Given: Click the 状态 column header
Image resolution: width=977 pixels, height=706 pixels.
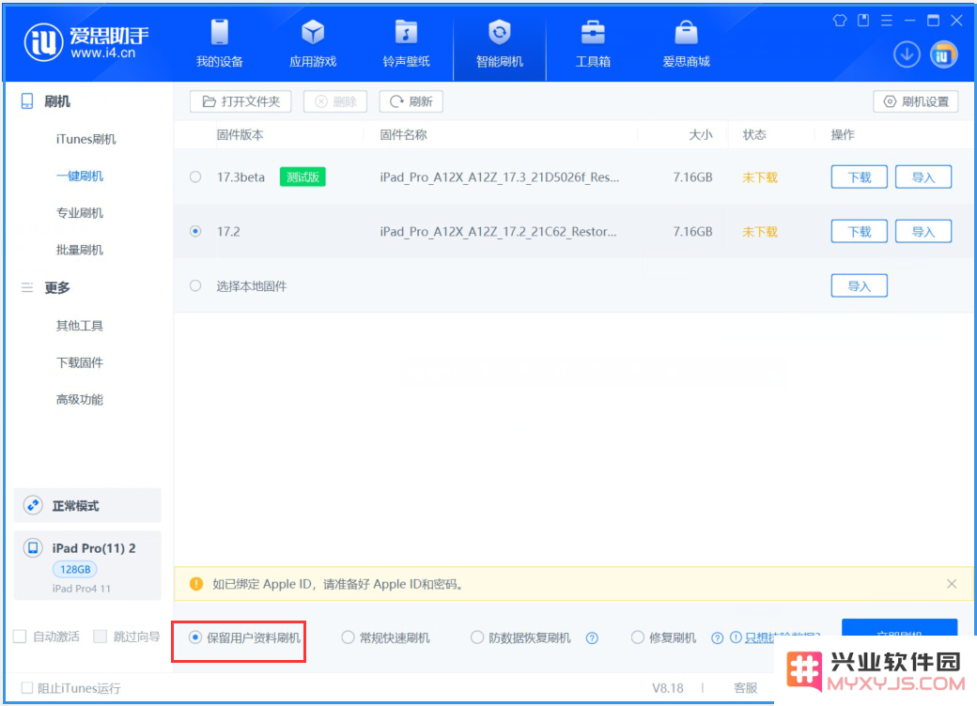Looking at the screenshot, I should click(754, 134).
